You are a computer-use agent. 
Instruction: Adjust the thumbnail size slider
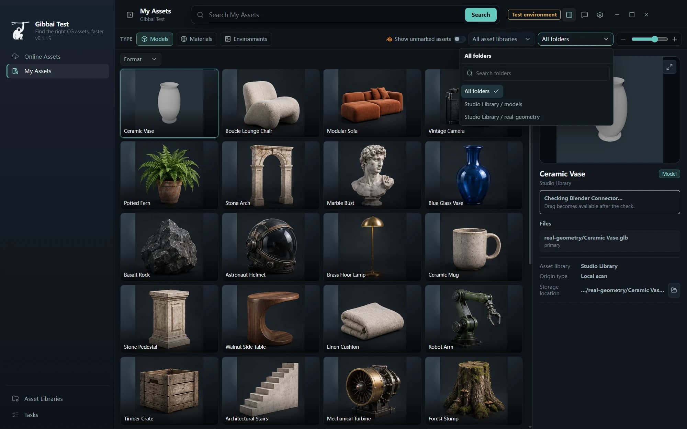(x=649, y=39)
